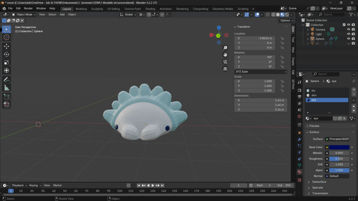Click the Add Cube tool icon

(x=6, y=96)
